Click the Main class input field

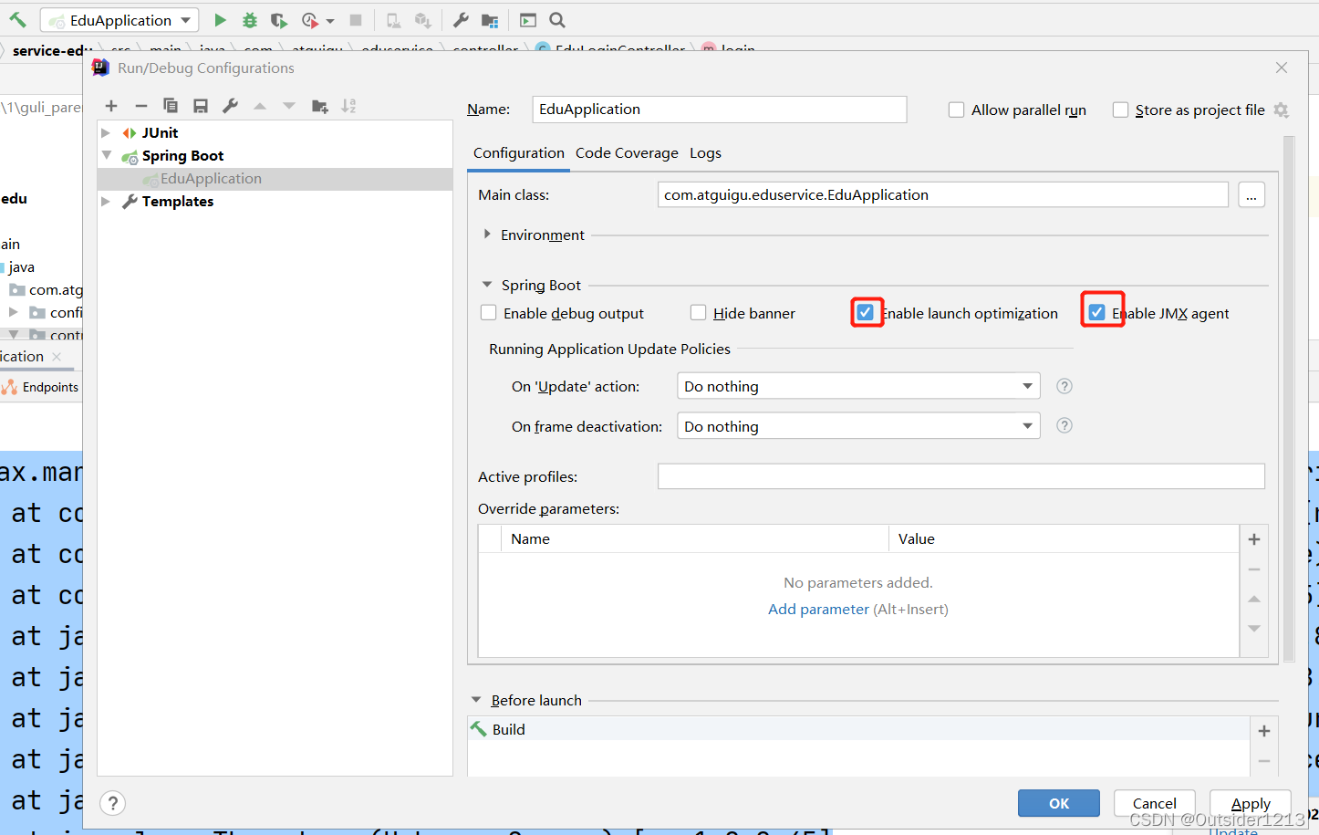[943, 195]
